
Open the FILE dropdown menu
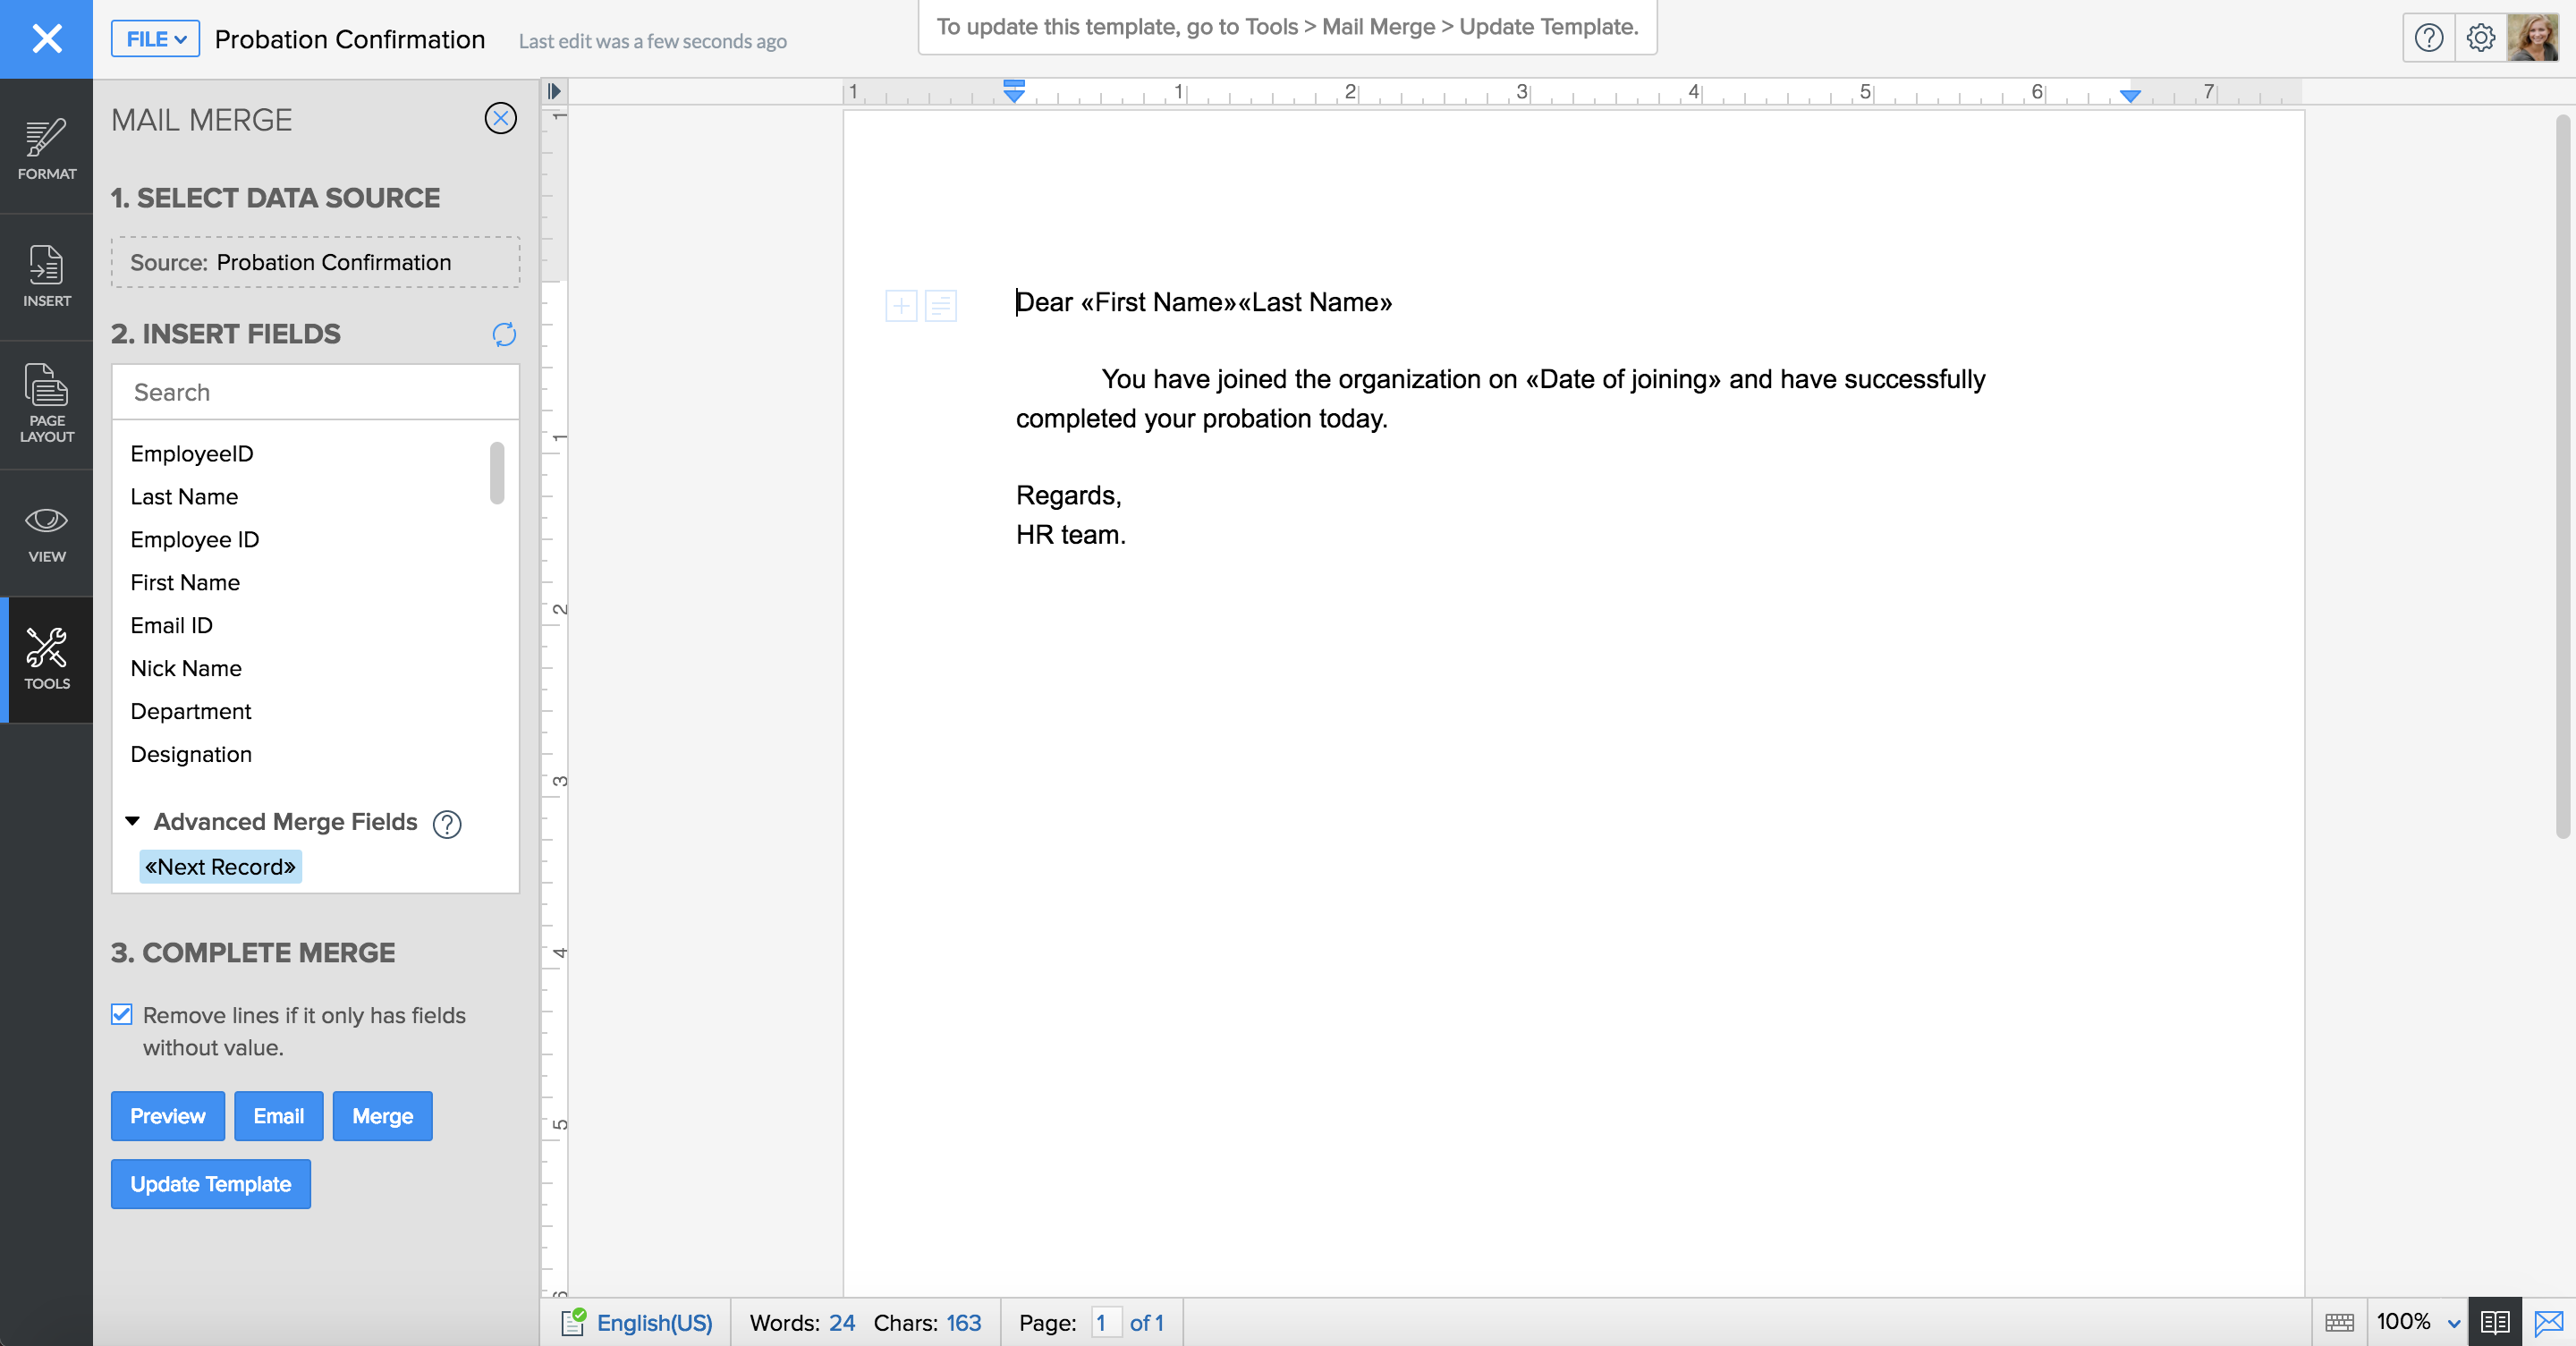[155, 39]
